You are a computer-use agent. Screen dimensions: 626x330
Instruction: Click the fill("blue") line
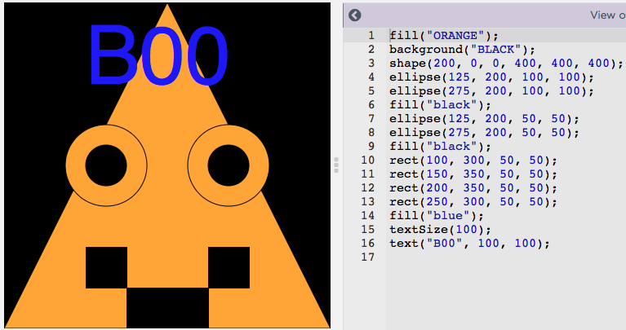pyautogui.click(x=437, y=216)
